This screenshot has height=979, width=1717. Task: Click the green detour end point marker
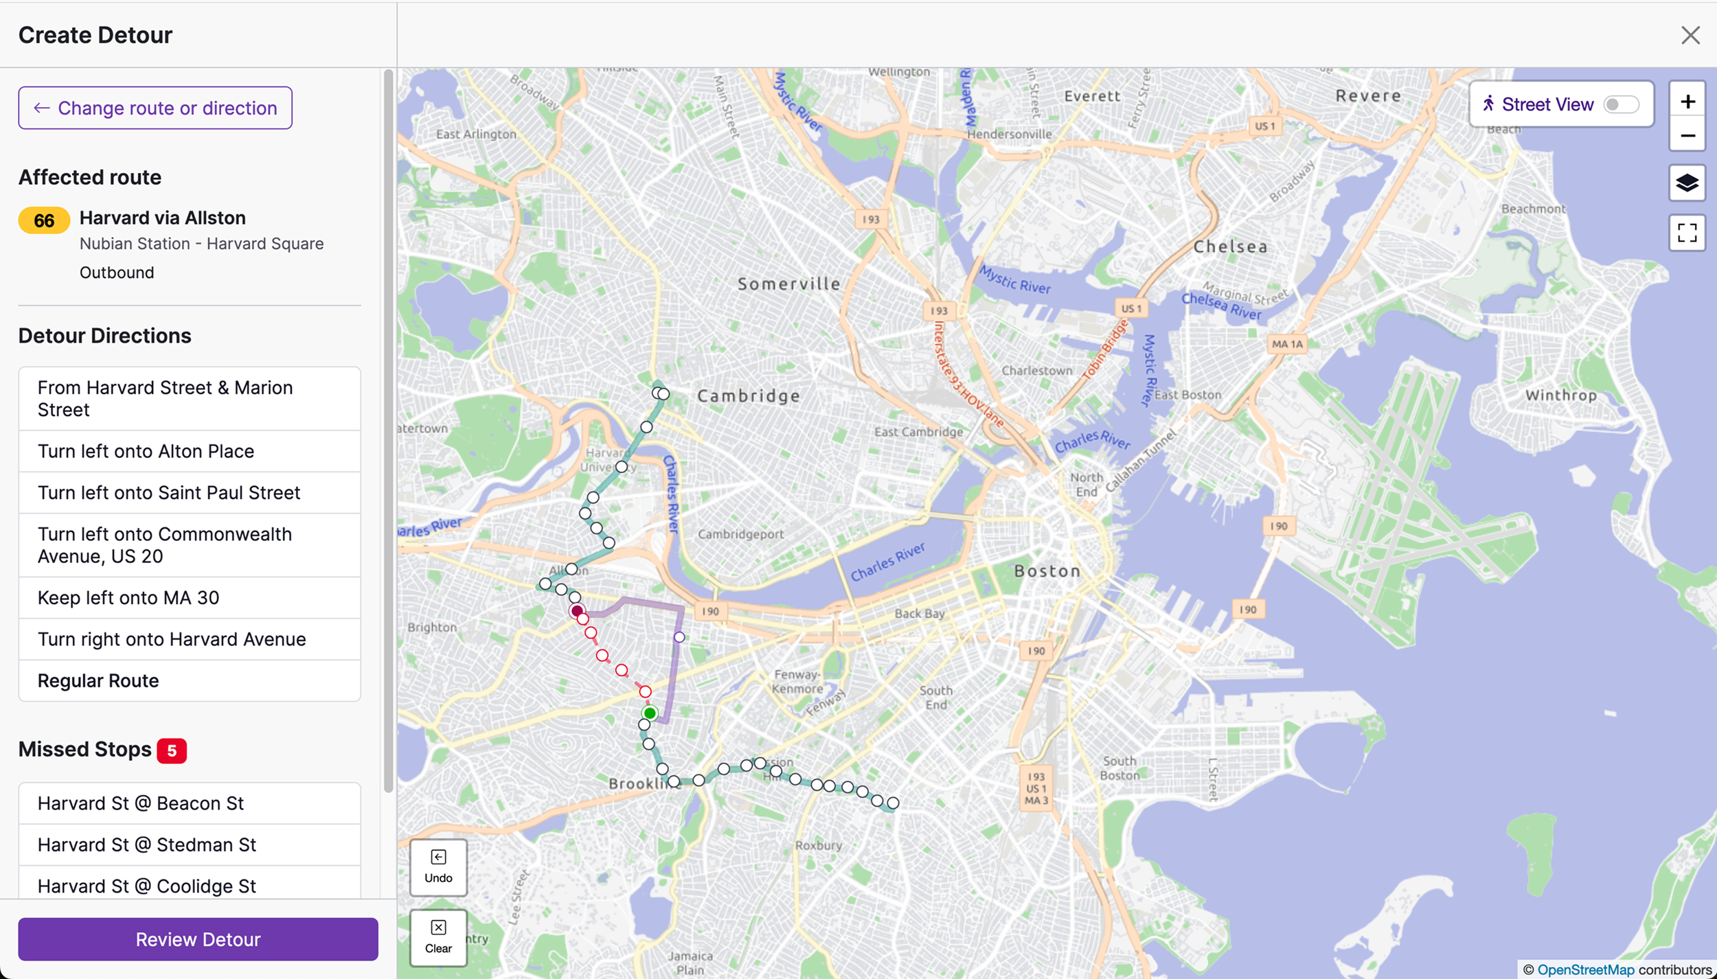(x=650, y=713)
